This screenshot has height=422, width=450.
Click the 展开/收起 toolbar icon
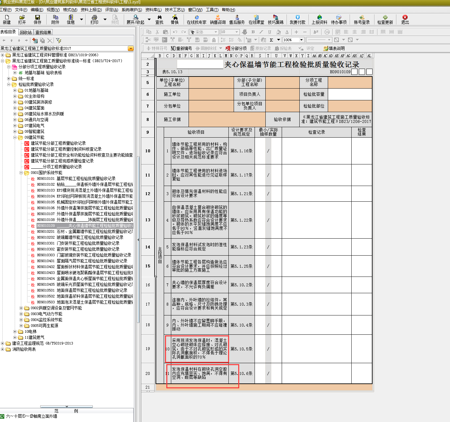coord(136,20)
